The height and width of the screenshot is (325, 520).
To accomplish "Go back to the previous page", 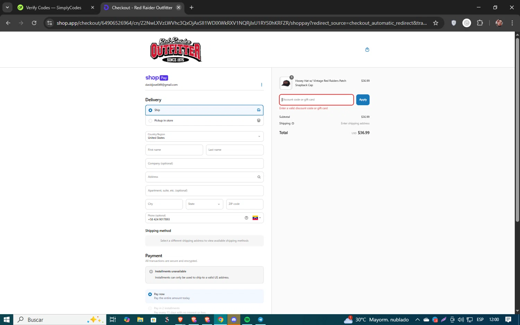I will coord(8,23).
